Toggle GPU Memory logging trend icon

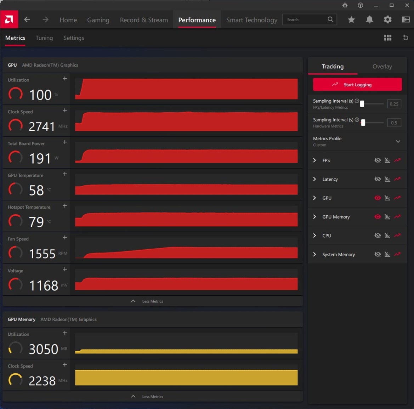click(x=397, y=216)
